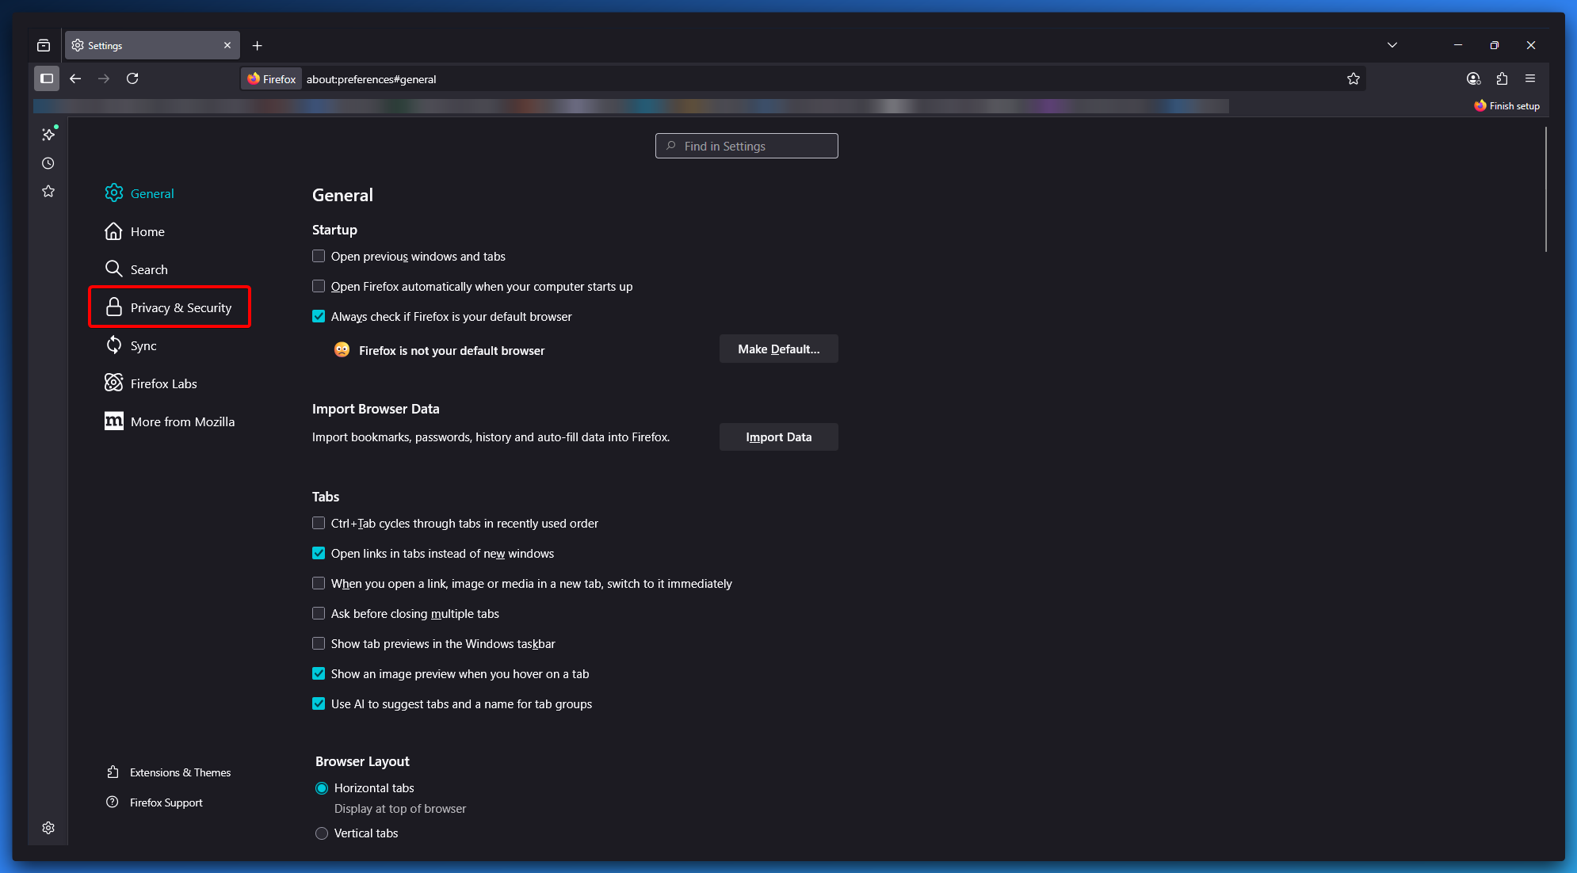Viewport: 1577px width, 873px height.
Task: Open the history clock sidebar icon
Action: click(48, 163)
